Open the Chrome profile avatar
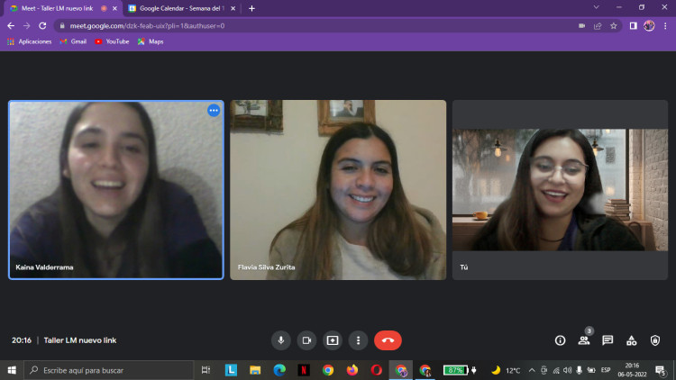Screen dimensions: 676x380 649,26
